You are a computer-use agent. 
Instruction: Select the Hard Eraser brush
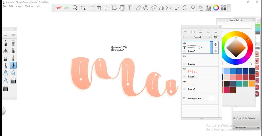coord(13,81)
